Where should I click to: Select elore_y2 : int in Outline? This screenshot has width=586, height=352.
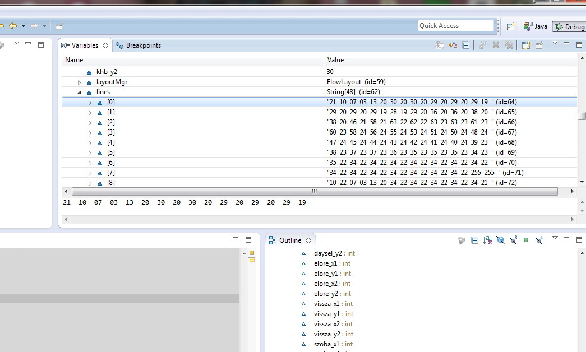click(x=332, y=293)
